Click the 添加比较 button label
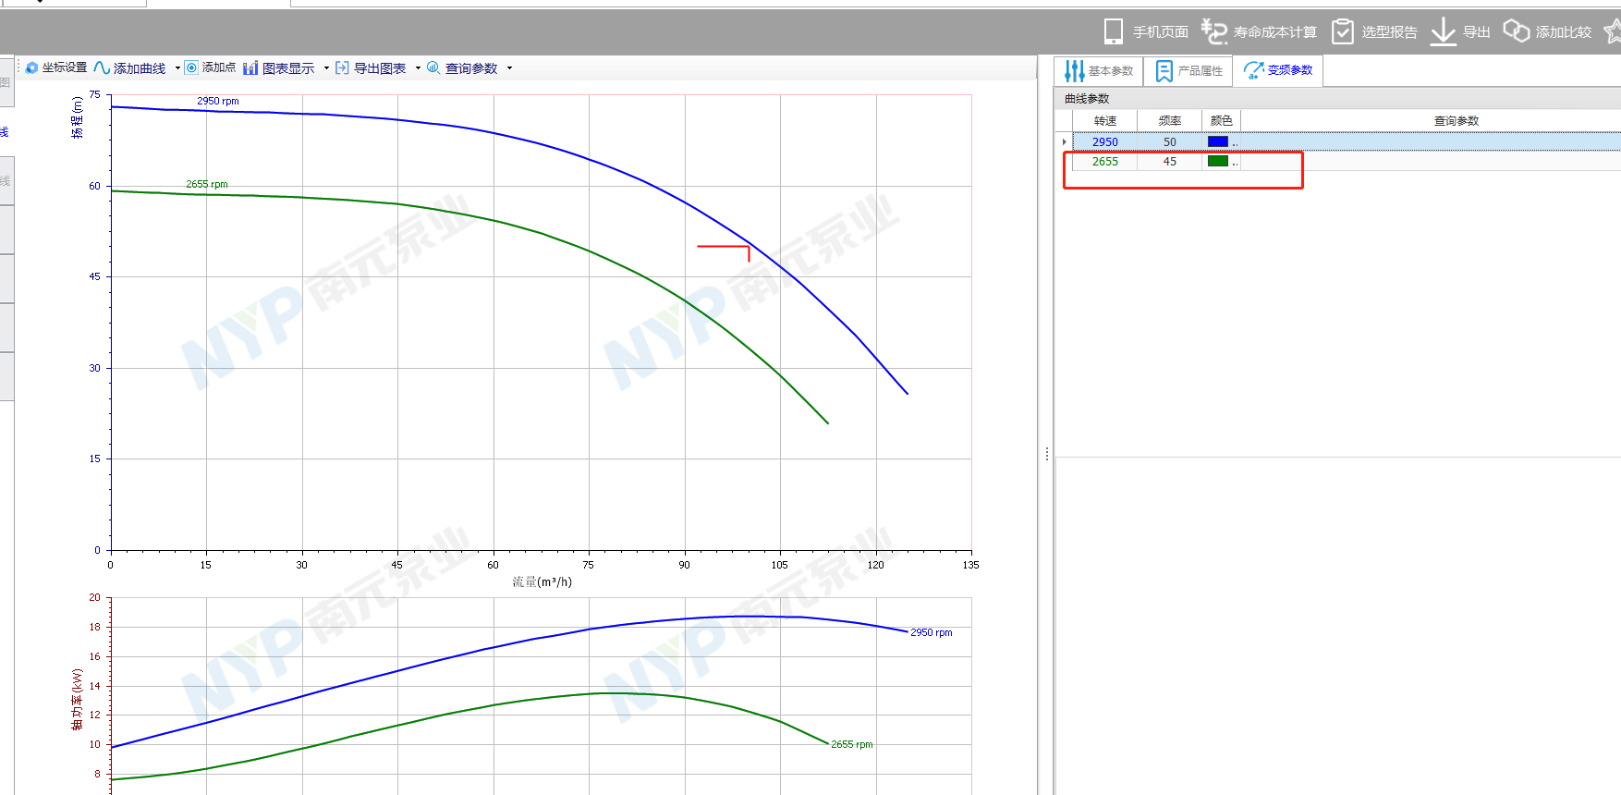The width and height of the screenshot is (1621, 795). [x=1564, y=32]
